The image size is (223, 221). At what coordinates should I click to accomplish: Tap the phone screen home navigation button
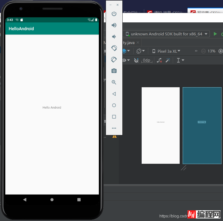click(x=52, y=200)
